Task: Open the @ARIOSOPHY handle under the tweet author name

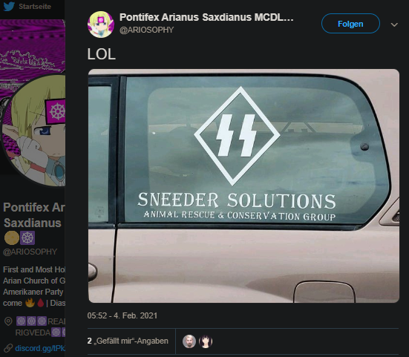Action: (146, 30)
